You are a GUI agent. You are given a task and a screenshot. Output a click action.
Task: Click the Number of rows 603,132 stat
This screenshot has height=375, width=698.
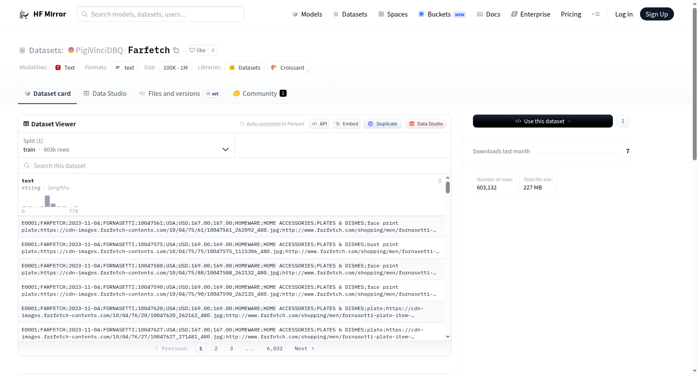tap(495, 184)
